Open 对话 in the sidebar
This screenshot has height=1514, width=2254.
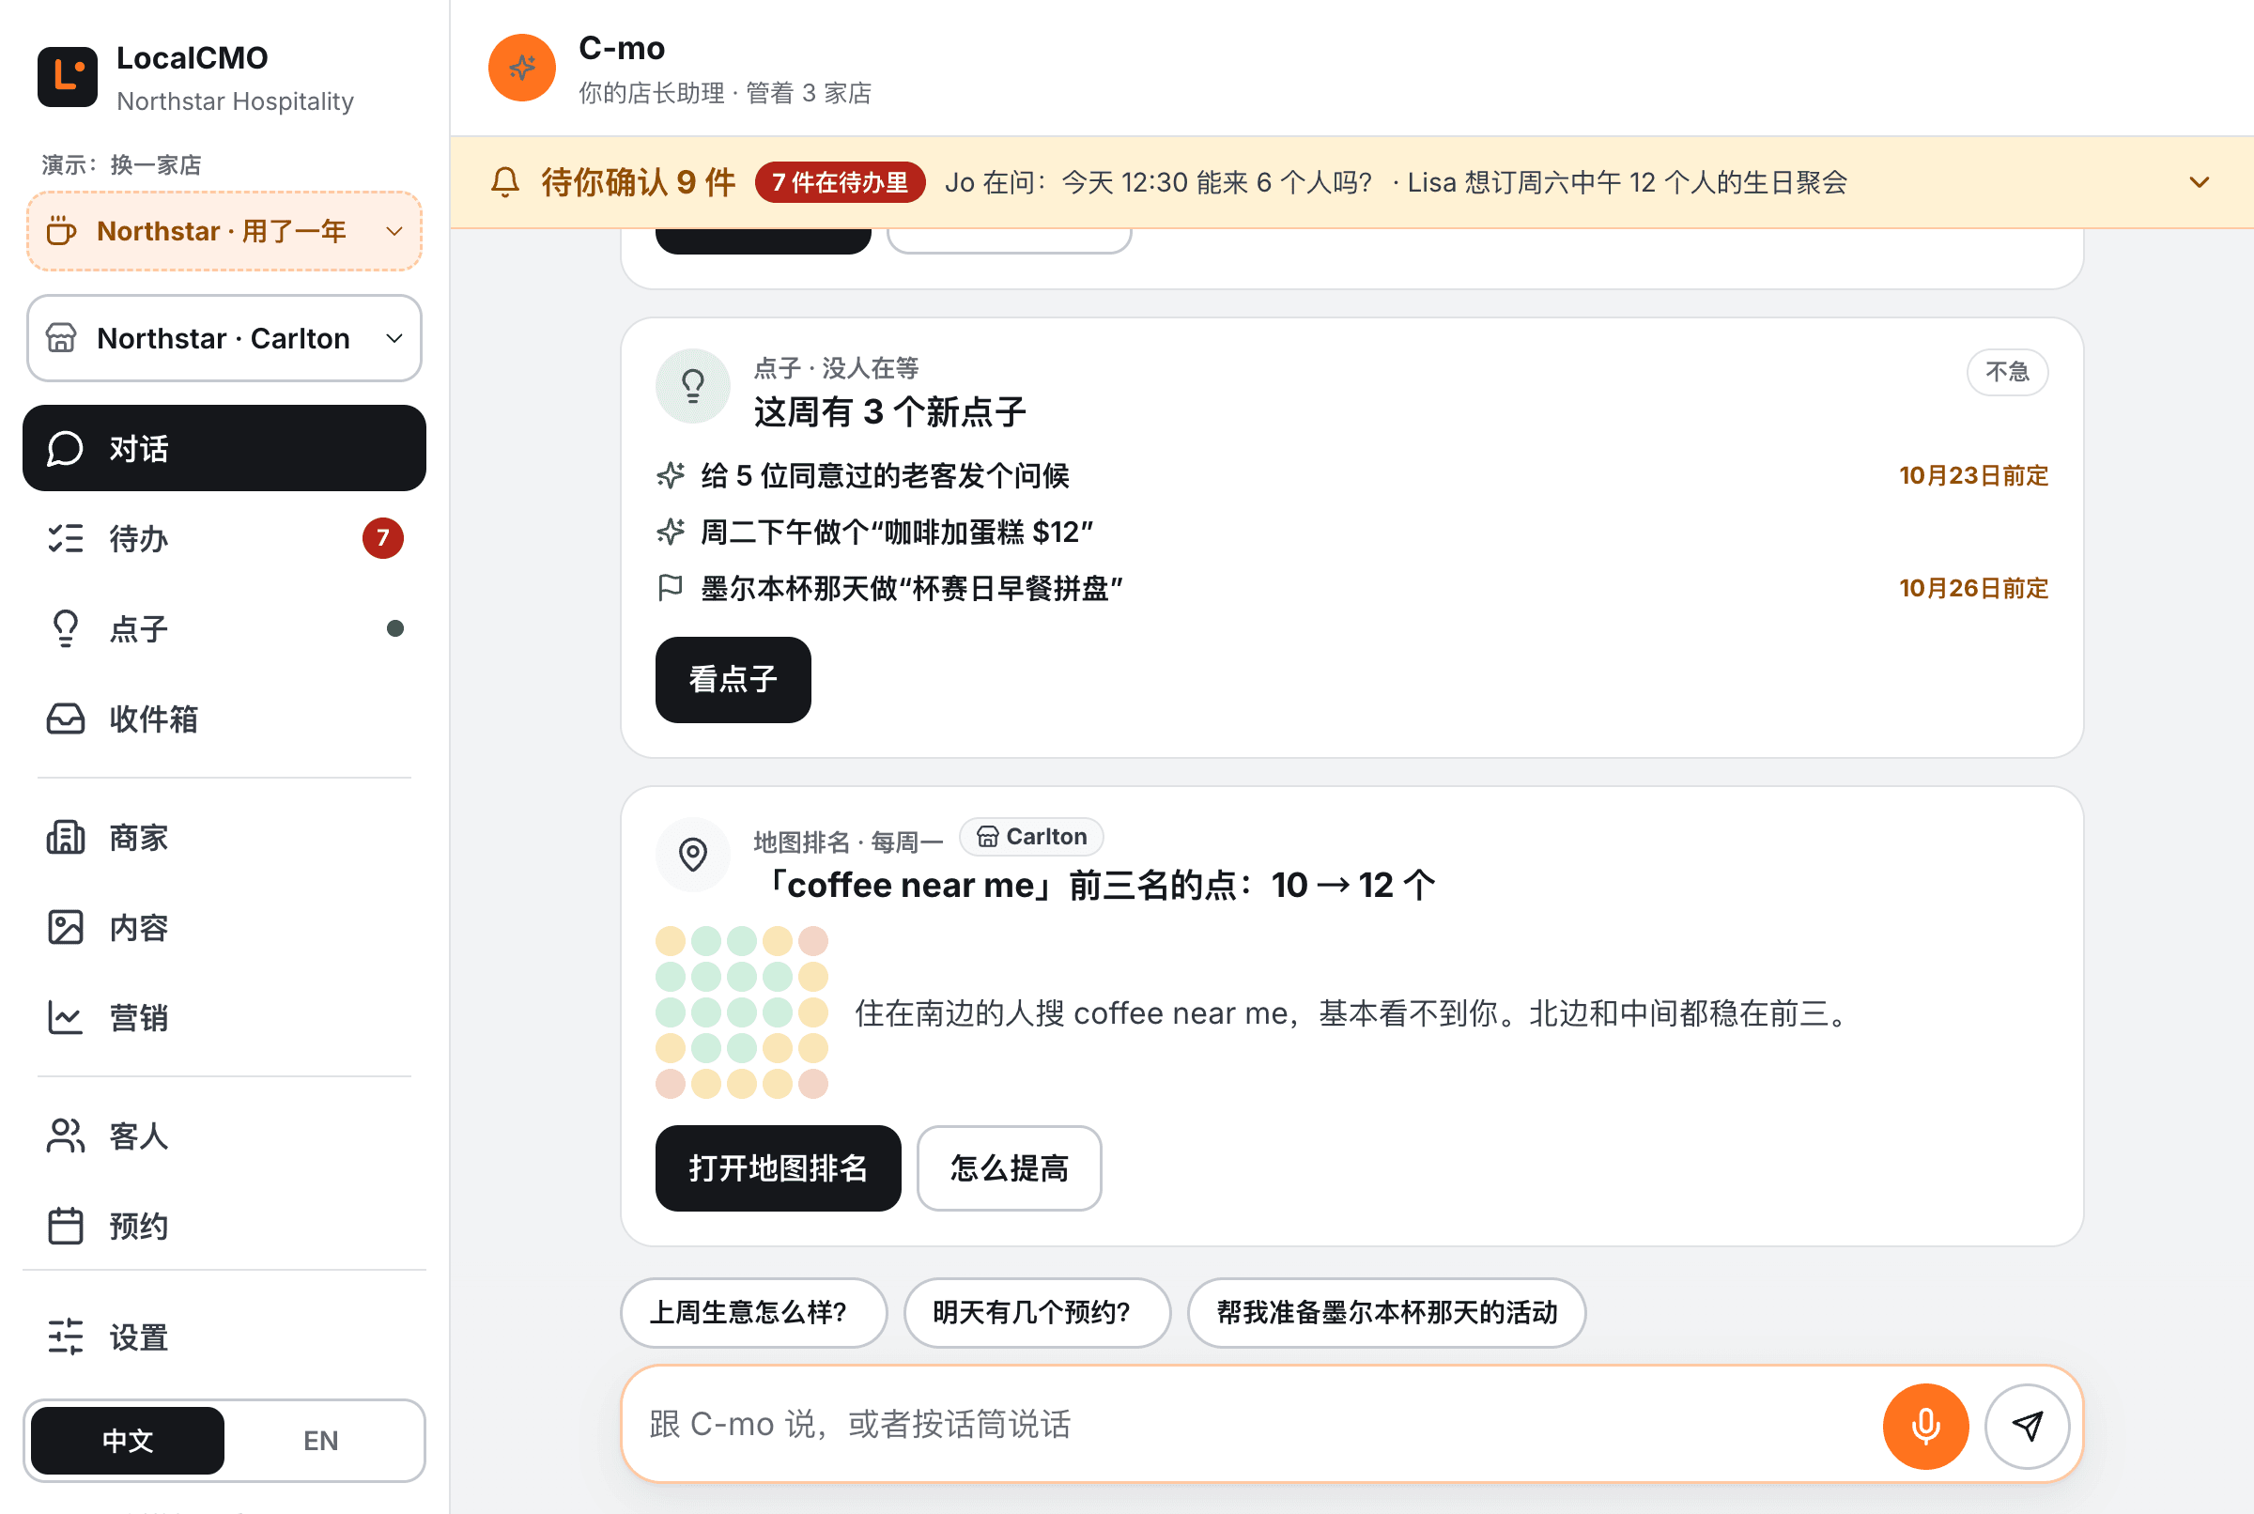[224, 448]
